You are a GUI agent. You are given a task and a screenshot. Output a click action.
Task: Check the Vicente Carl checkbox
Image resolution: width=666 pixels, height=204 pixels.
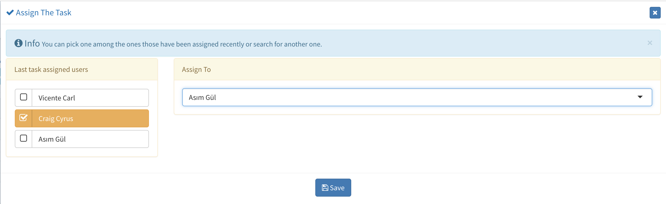24,97
